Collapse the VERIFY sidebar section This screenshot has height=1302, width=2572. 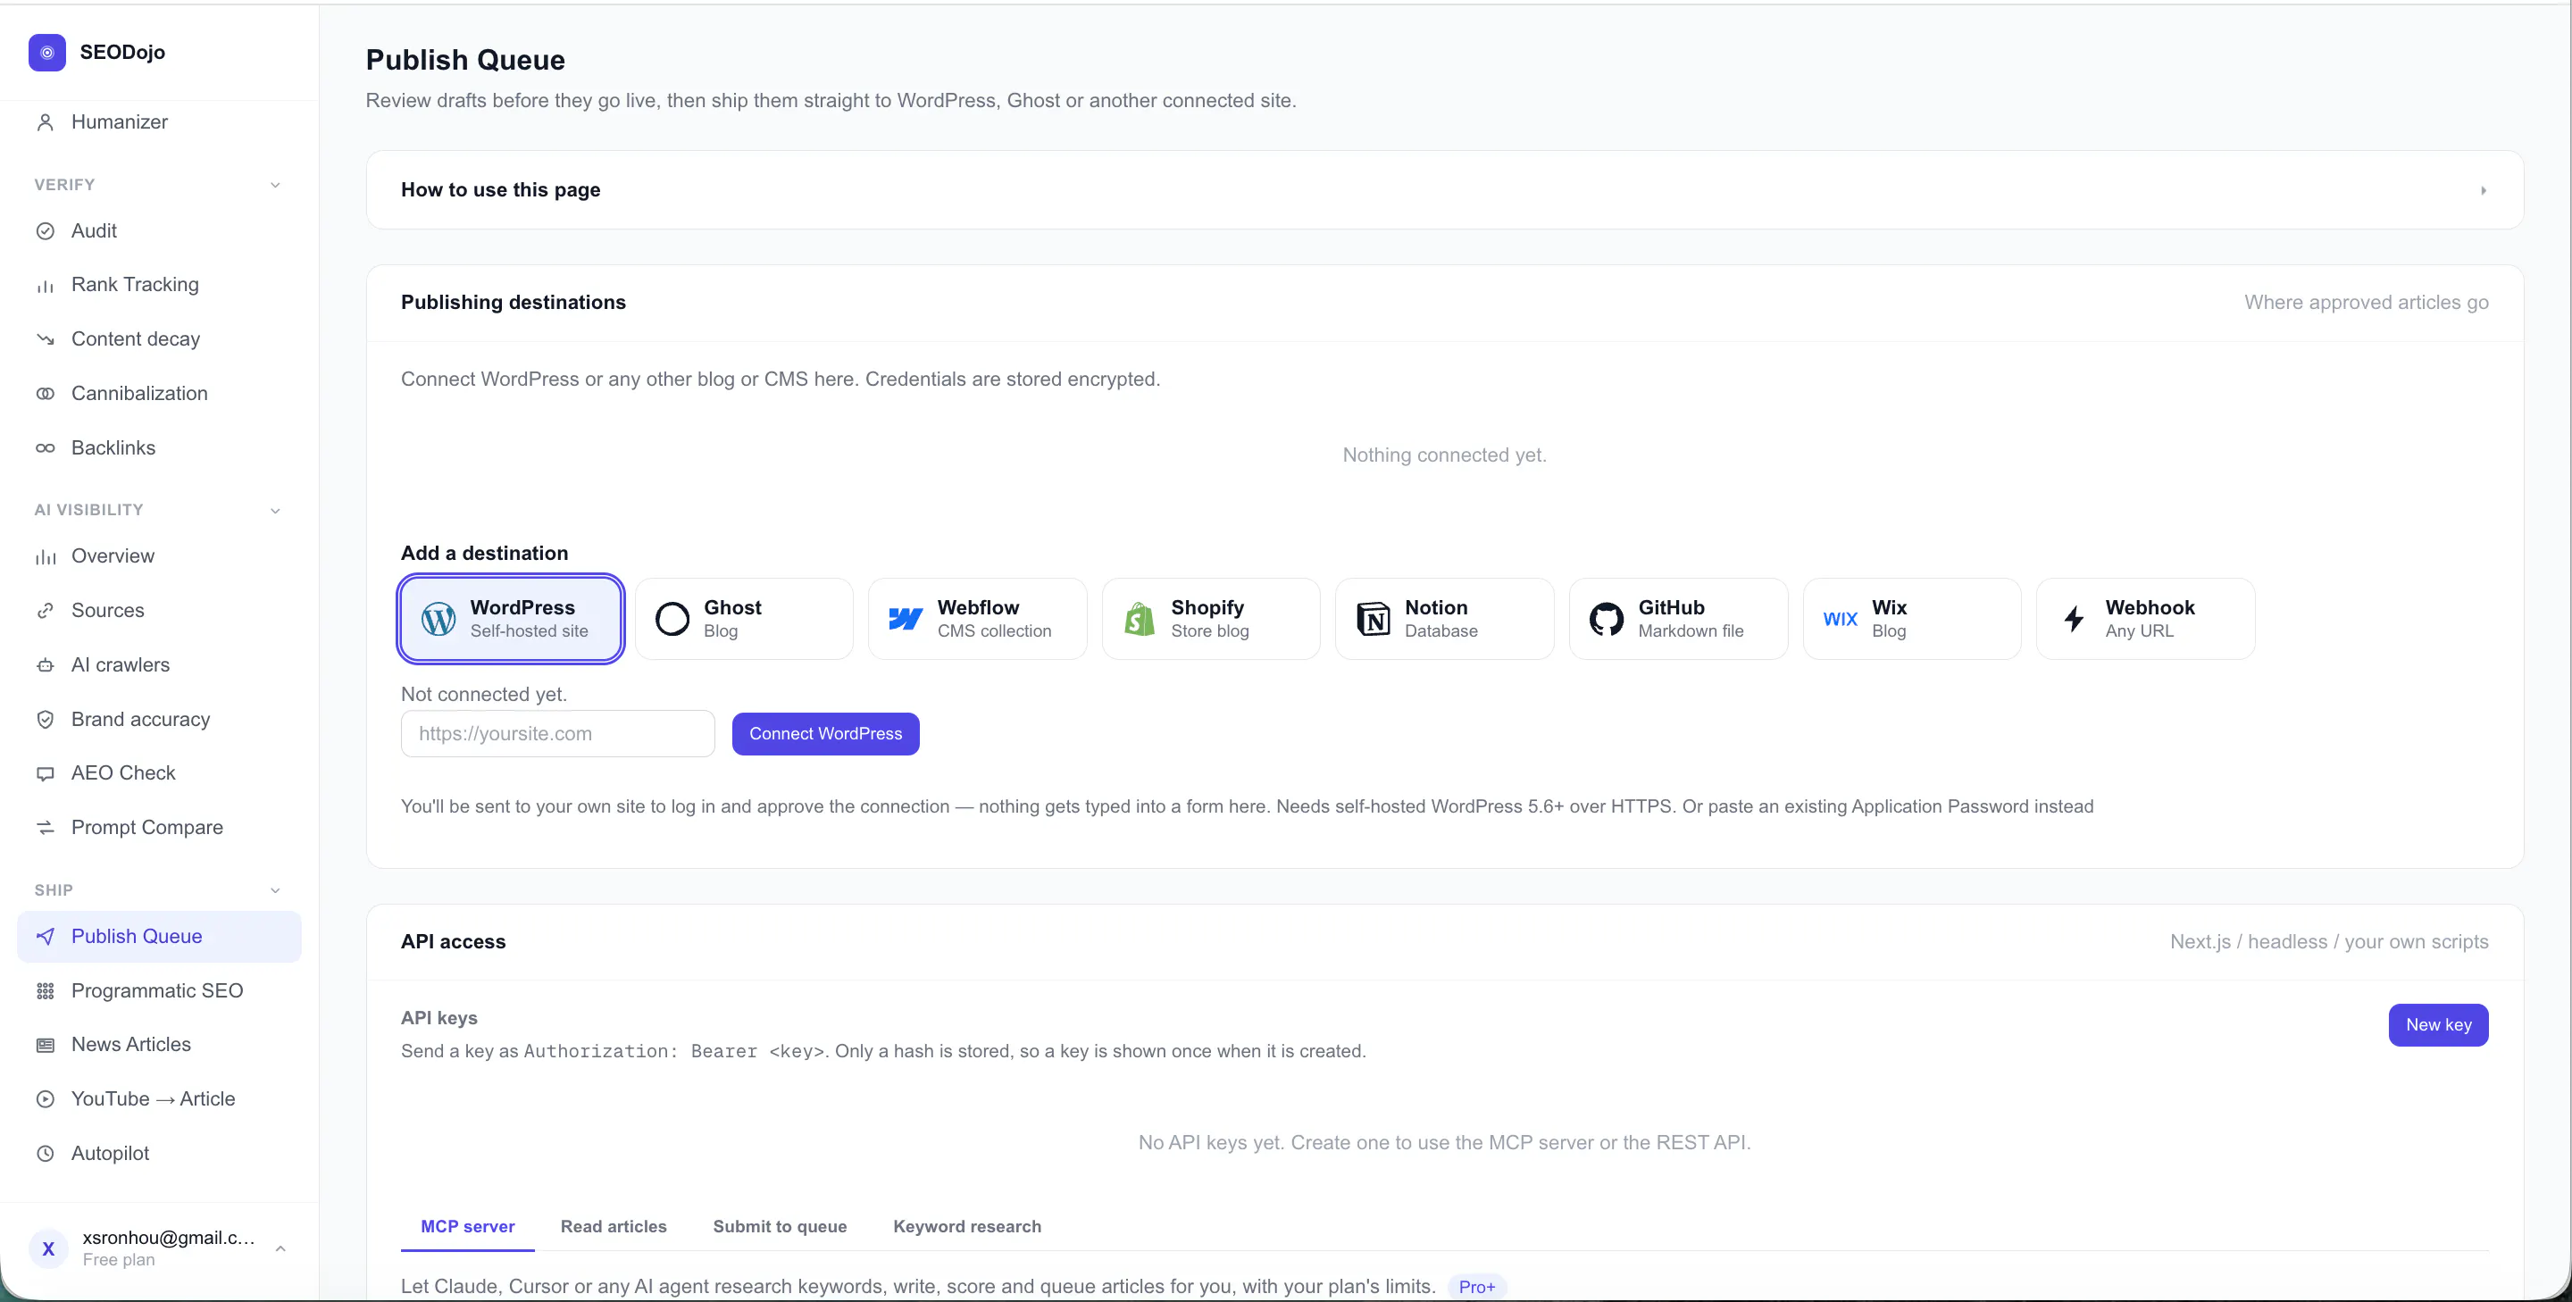tap(276, 186)
